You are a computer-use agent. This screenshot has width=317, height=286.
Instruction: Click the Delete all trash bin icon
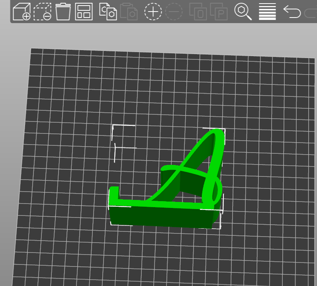(63, 12)
